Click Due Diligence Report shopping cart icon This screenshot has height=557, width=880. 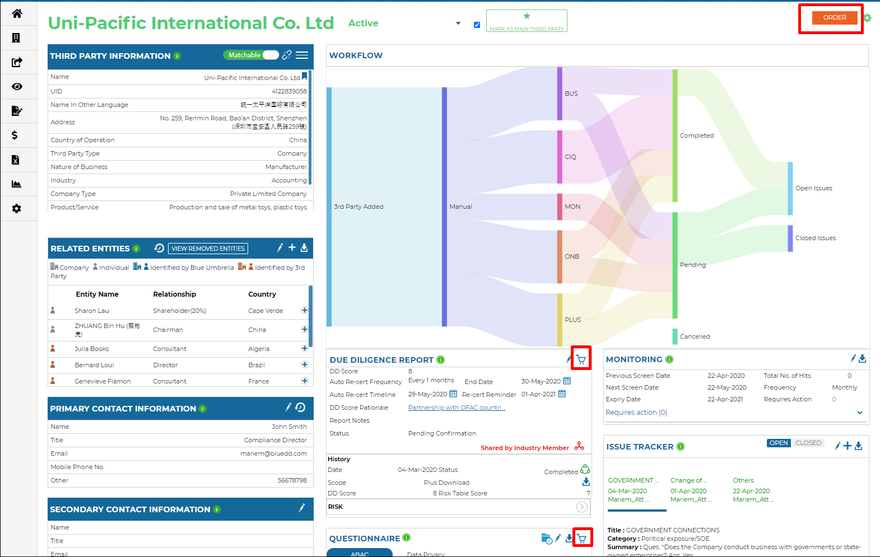pos(581,360)
